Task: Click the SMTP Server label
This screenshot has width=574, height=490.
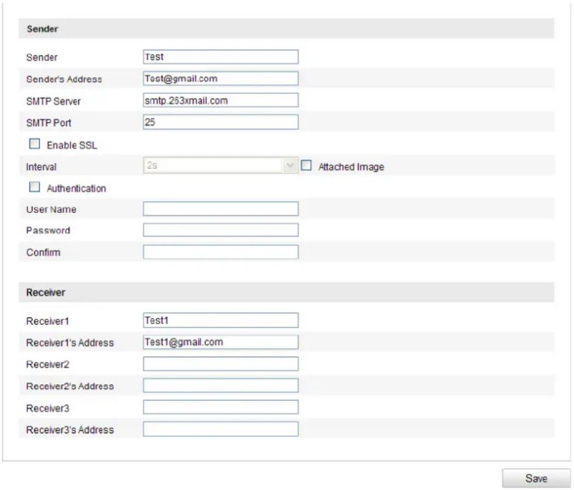Action: tap(53, 102)
